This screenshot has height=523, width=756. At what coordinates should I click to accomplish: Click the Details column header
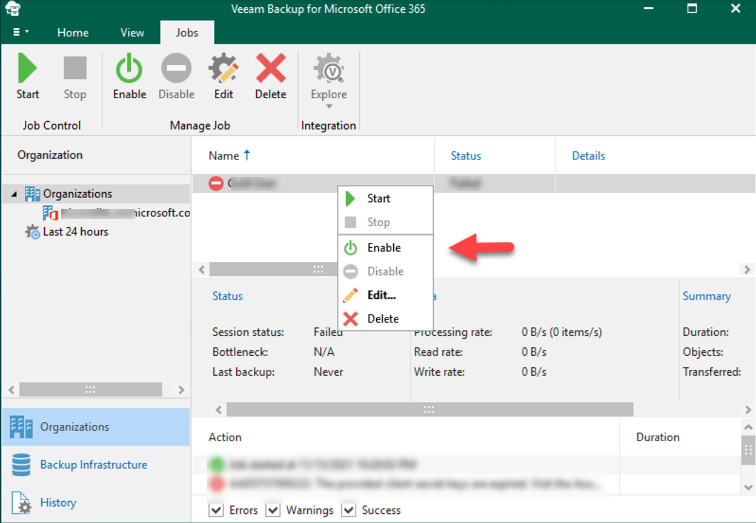[x=588, y=156]
